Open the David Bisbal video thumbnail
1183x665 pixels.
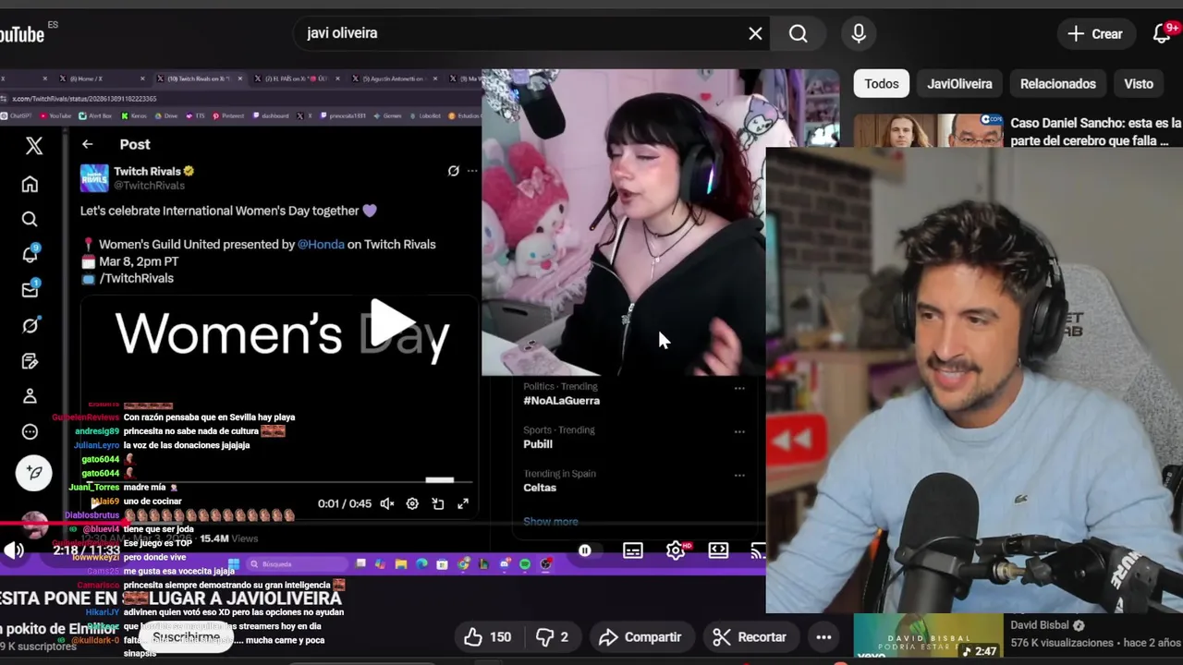pos(928,637)
